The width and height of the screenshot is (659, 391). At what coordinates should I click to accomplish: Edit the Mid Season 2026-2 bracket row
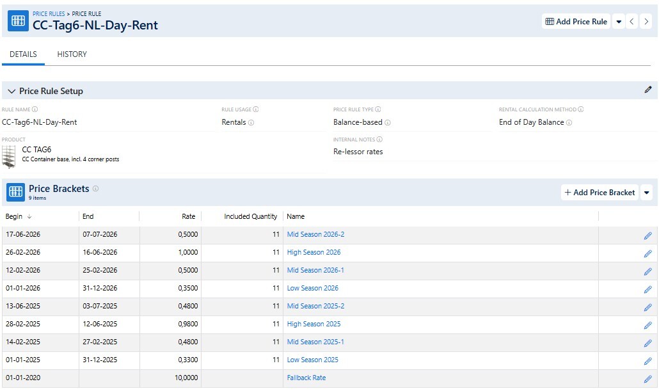point(647,235)
